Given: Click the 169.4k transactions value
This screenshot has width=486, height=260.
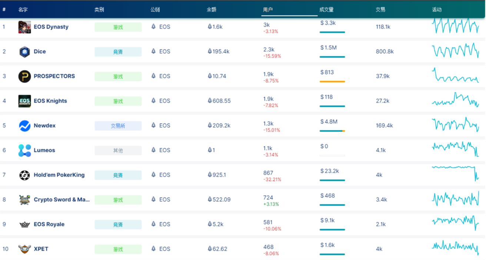Looking at the screenshot, I should pos(385,126).
